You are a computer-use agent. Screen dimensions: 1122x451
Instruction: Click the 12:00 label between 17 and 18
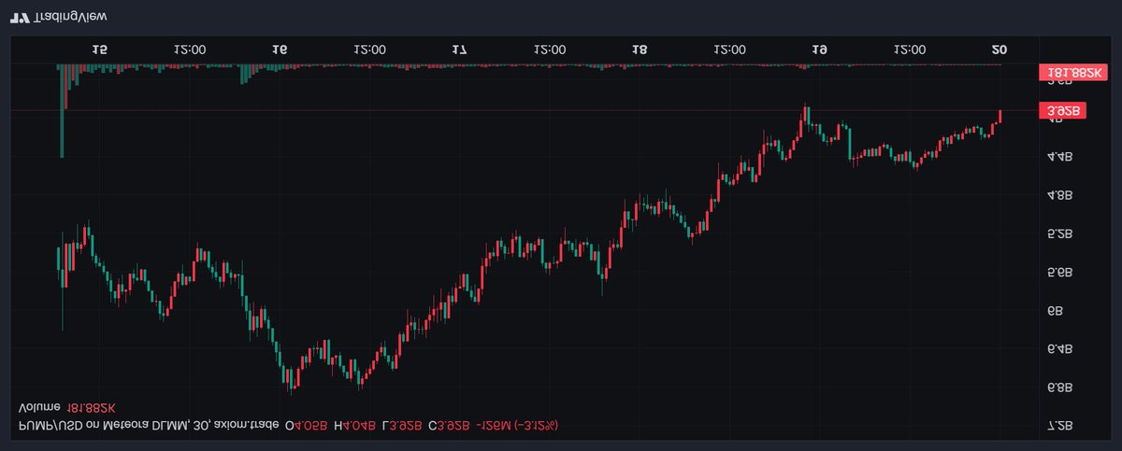[x=550, y=49]
